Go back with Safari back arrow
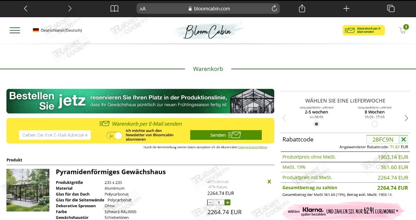416x220 pixels. 25,8
